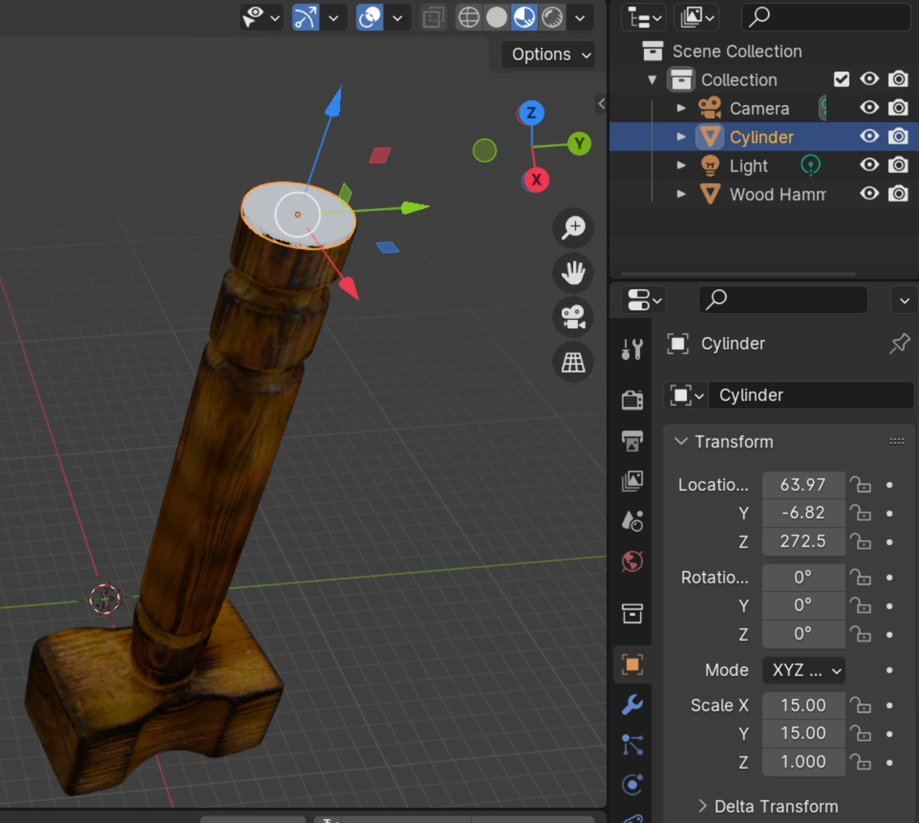Click the pan hand viewport icon
This screenshot has width=919, height=823.
[x=573, y=273]
